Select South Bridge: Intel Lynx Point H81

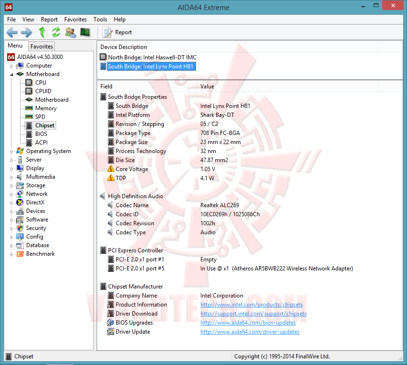[148, 67]
